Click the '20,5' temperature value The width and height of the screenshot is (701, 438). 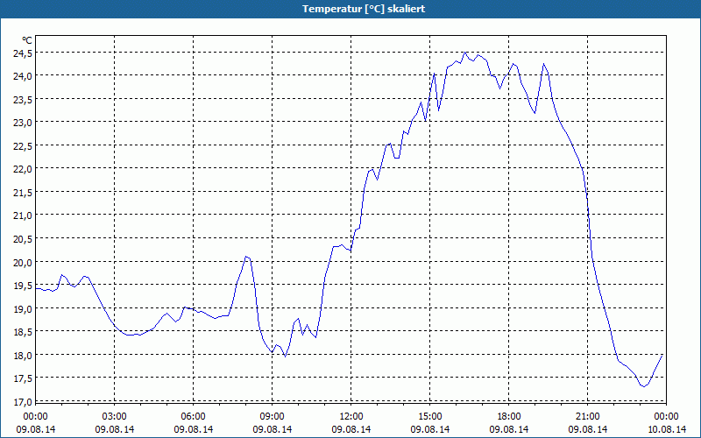[23, 239]
